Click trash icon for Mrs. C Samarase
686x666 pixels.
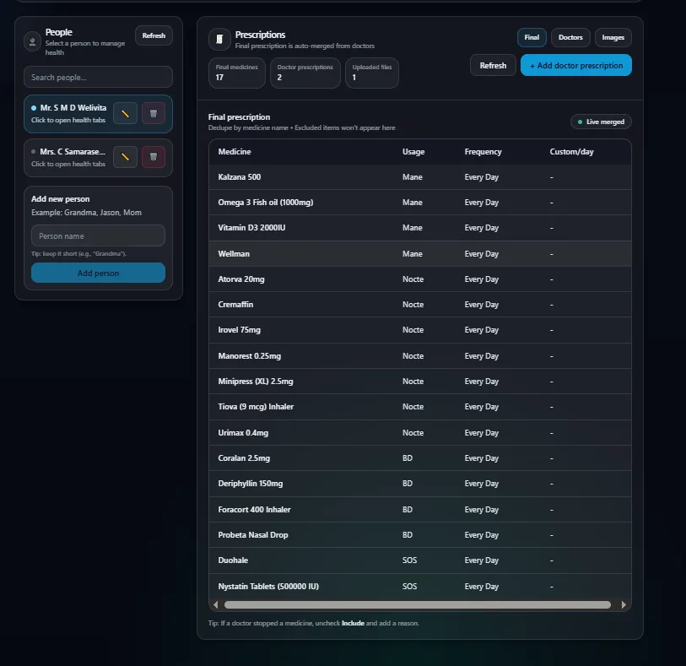coord(154,156)
